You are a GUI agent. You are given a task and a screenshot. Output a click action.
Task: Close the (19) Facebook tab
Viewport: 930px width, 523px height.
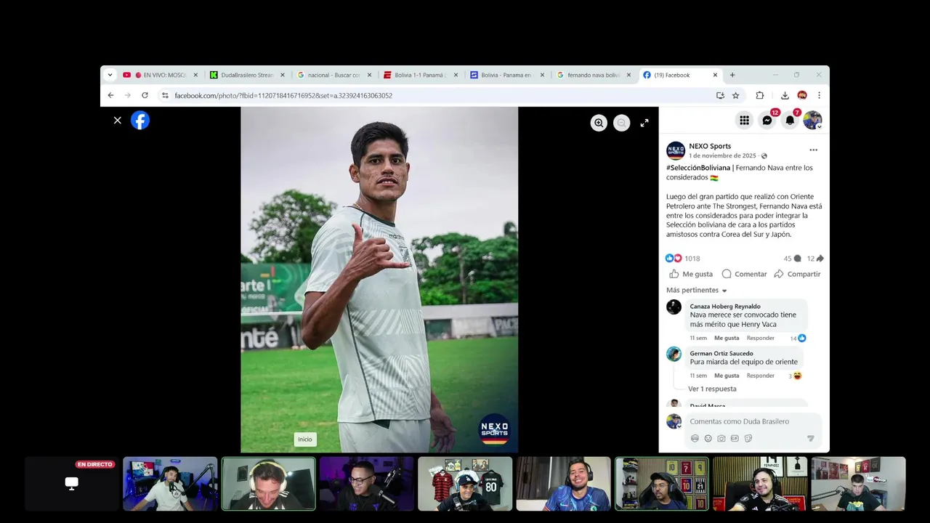[x=715, y=75]
